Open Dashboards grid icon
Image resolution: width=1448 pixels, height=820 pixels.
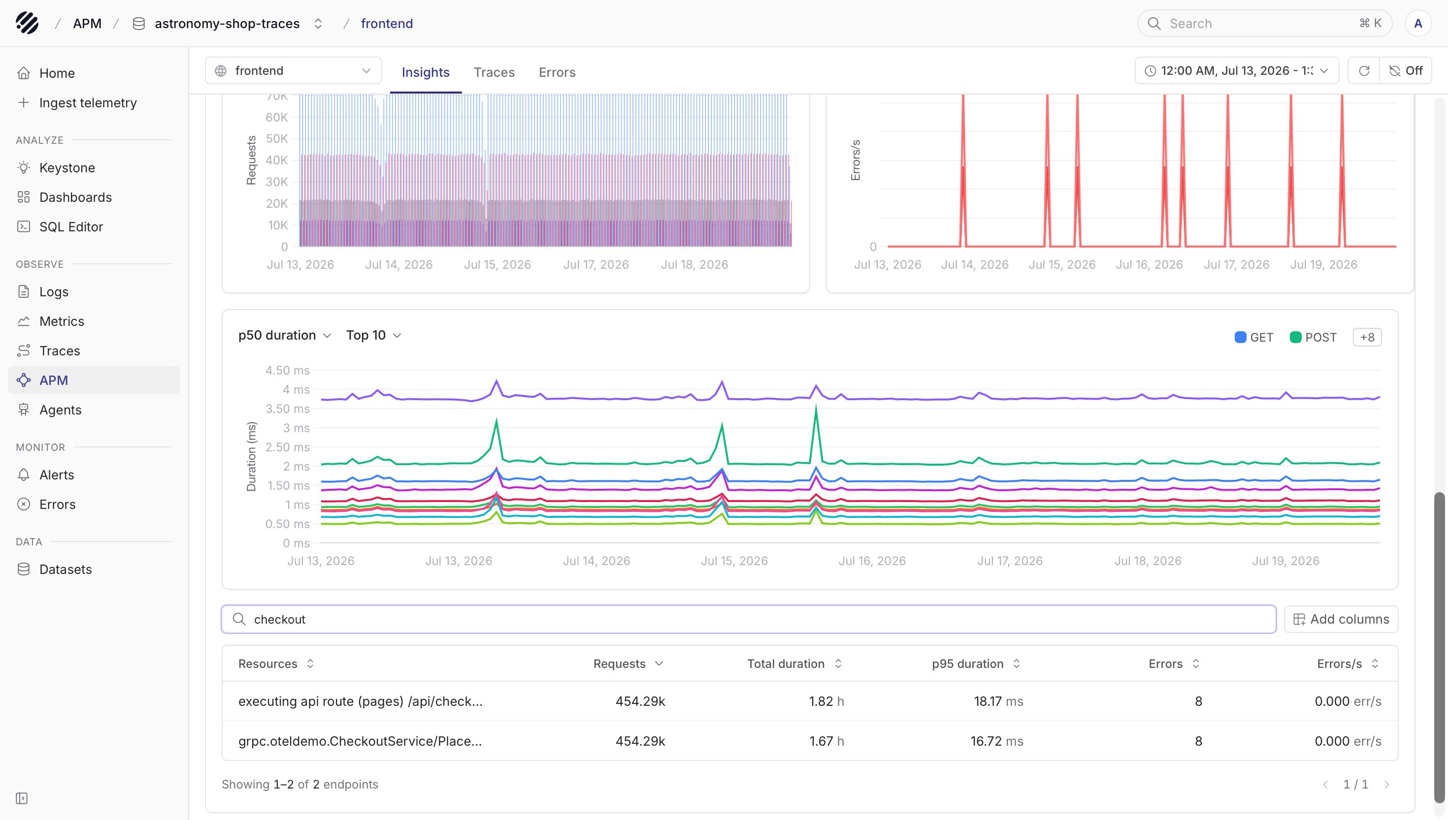(23, 197)
